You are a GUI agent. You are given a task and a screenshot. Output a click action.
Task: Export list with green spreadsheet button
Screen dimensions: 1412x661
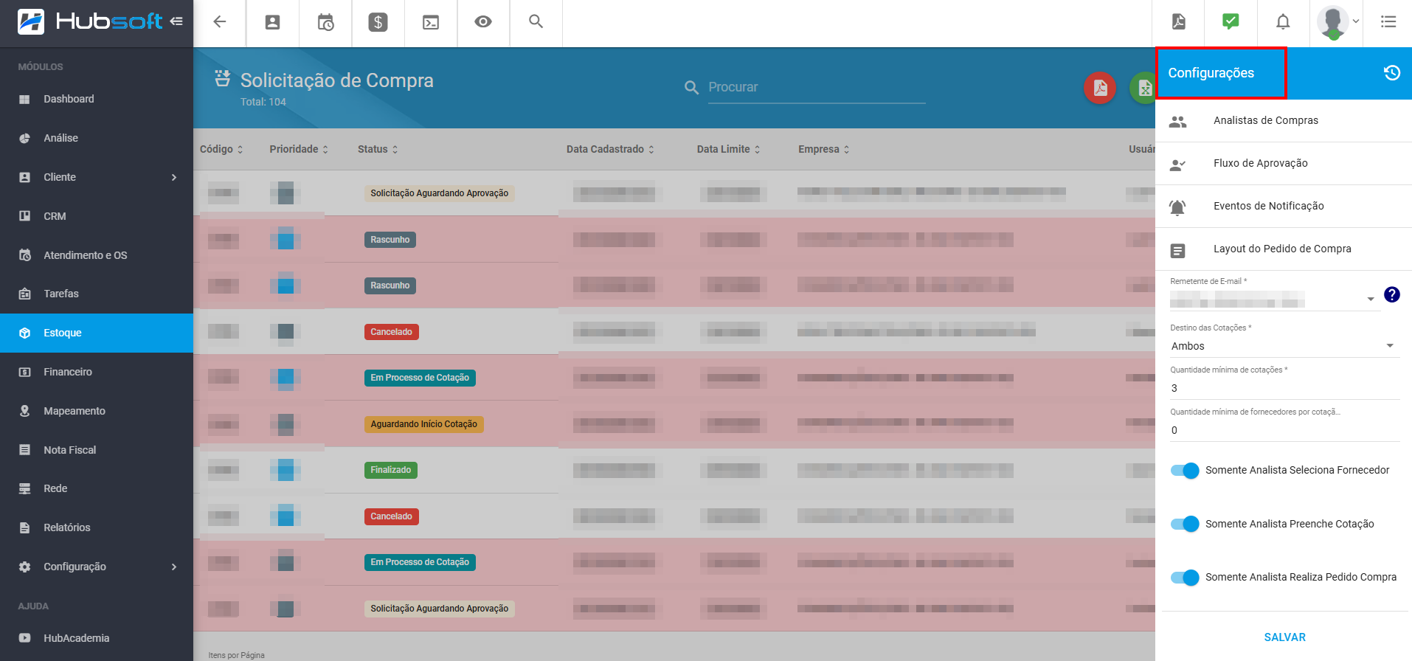(1143, 88)
